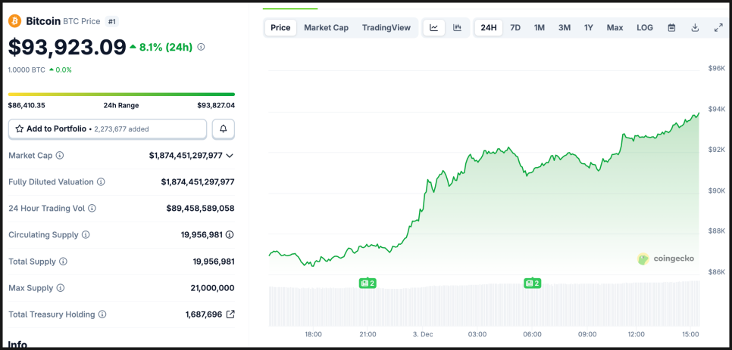Select the Max time range
732x350 pixels.
pyautogui.click(x=615, y=28)
